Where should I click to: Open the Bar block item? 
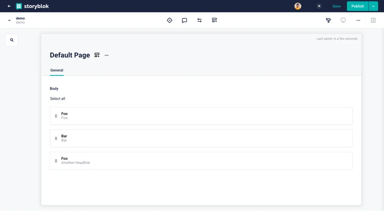coord(201,139)
